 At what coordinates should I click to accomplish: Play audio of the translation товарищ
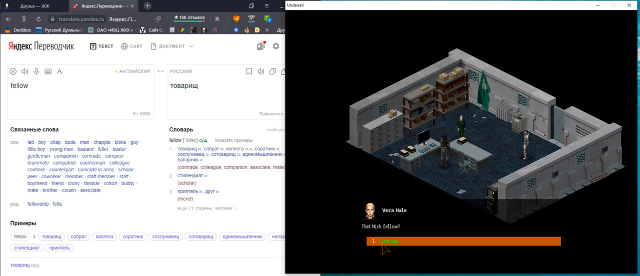click(x=260, y=71)
